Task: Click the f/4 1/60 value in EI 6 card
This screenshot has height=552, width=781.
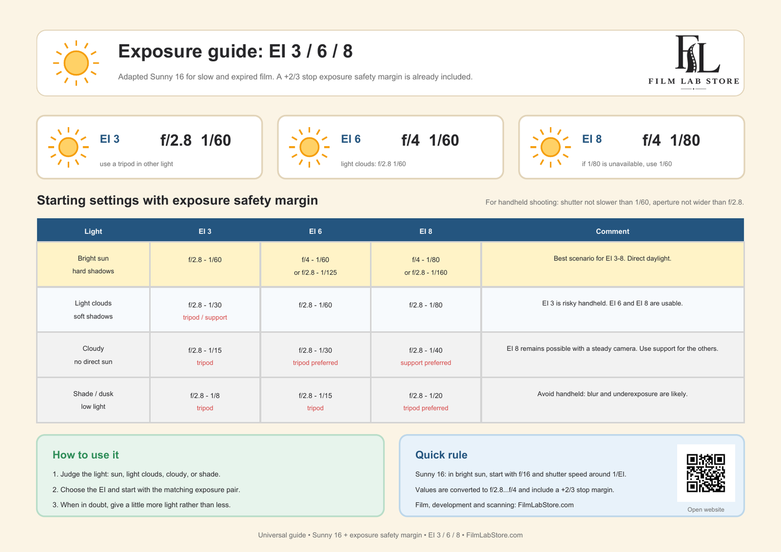Action: point(430,141)
